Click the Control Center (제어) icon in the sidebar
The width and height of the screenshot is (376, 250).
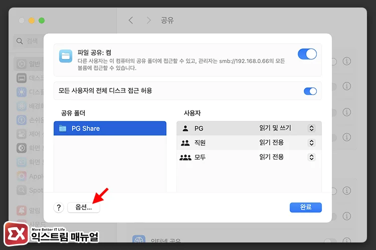pos(22,134)
